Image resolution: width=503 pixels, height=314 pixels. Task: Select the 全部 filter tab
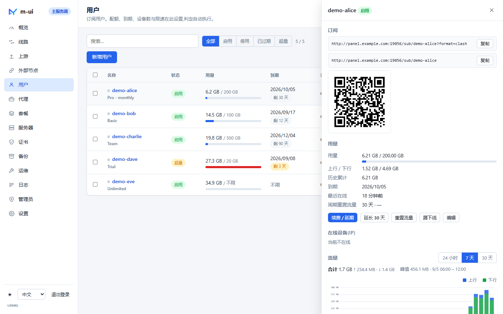coord(211,41)
